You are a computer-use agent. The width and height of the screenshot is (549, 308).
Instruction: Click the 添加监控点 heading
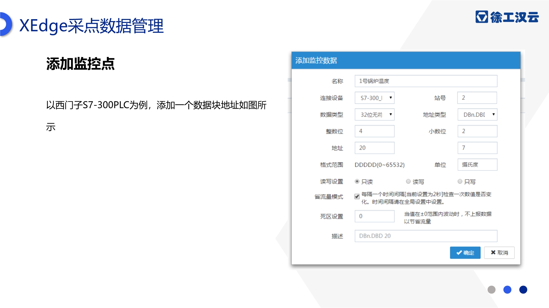[80, 64]
